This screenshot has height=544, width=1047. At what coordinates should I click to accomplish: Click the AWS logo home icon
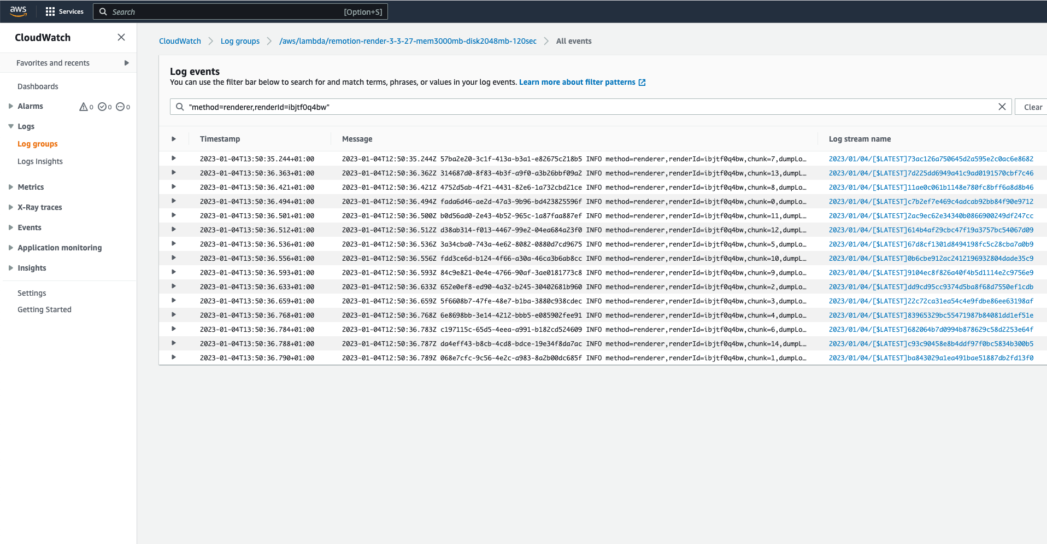tap(18, 11)
